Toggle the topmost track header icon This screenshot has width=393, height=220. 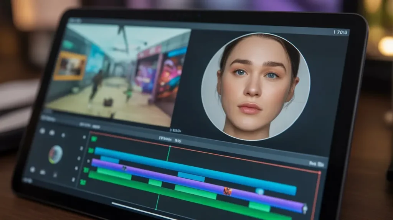84,137
